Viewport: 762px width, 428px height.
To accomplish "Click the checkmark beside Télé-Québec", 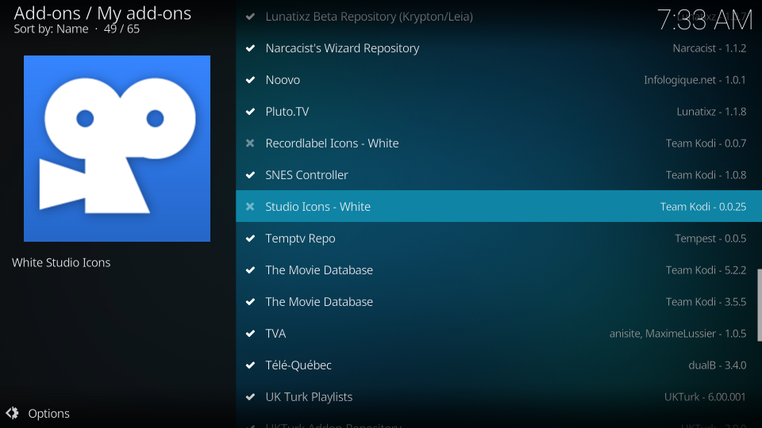I will click(x=250, y=365).
